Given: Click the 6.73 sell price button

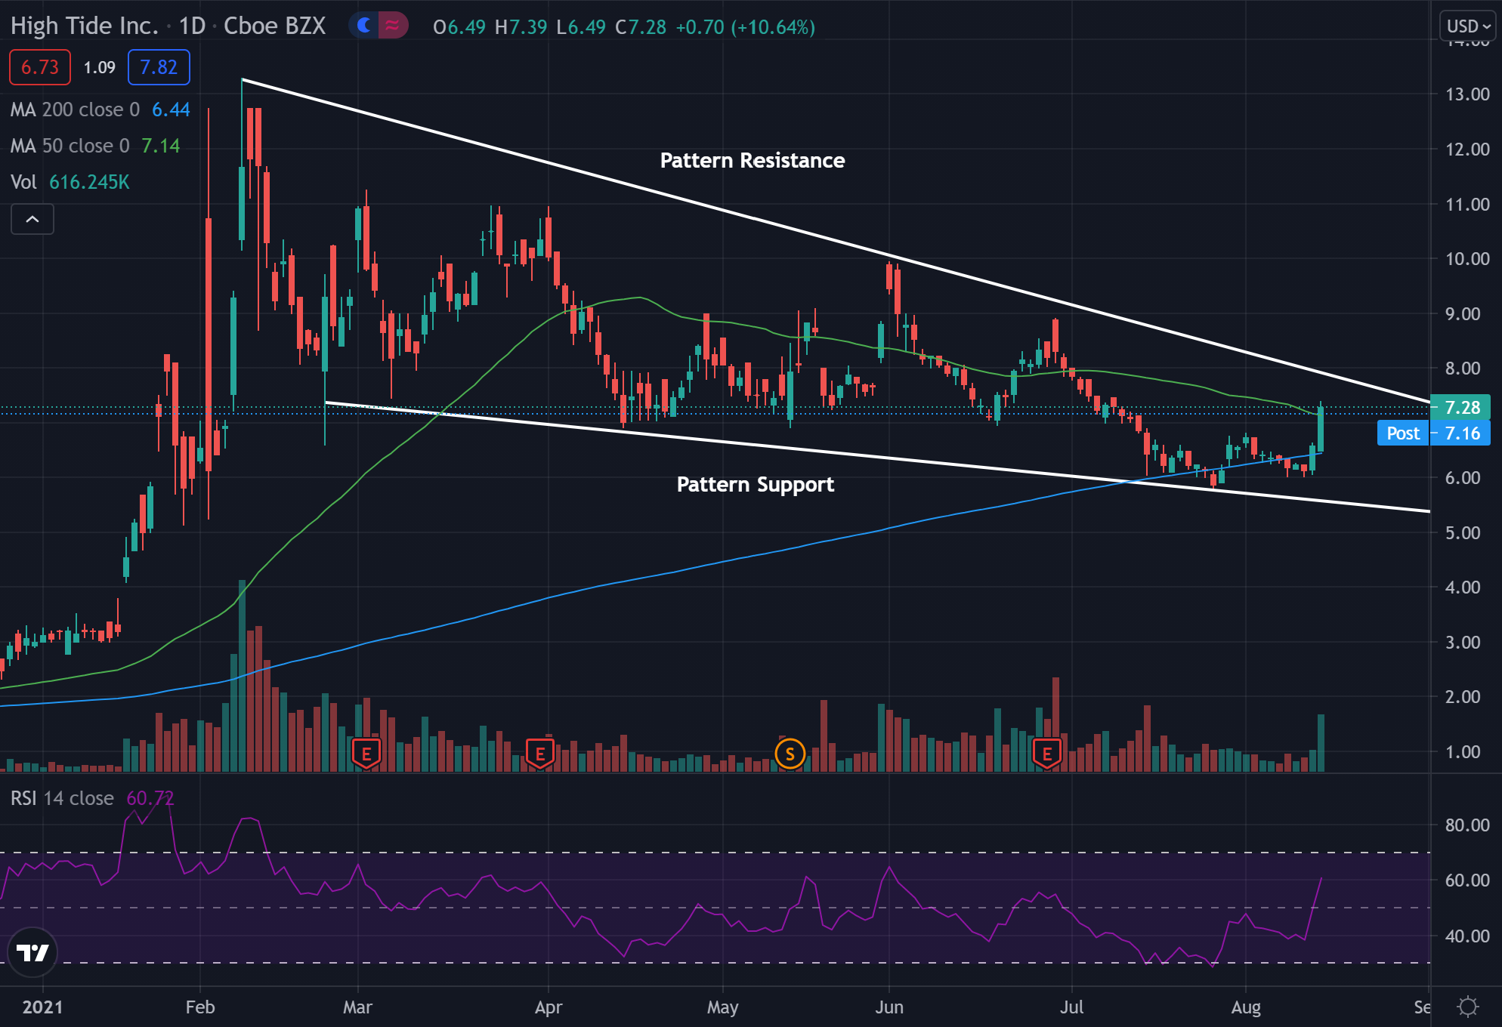Looking at the screenshot, I should 40,67.
